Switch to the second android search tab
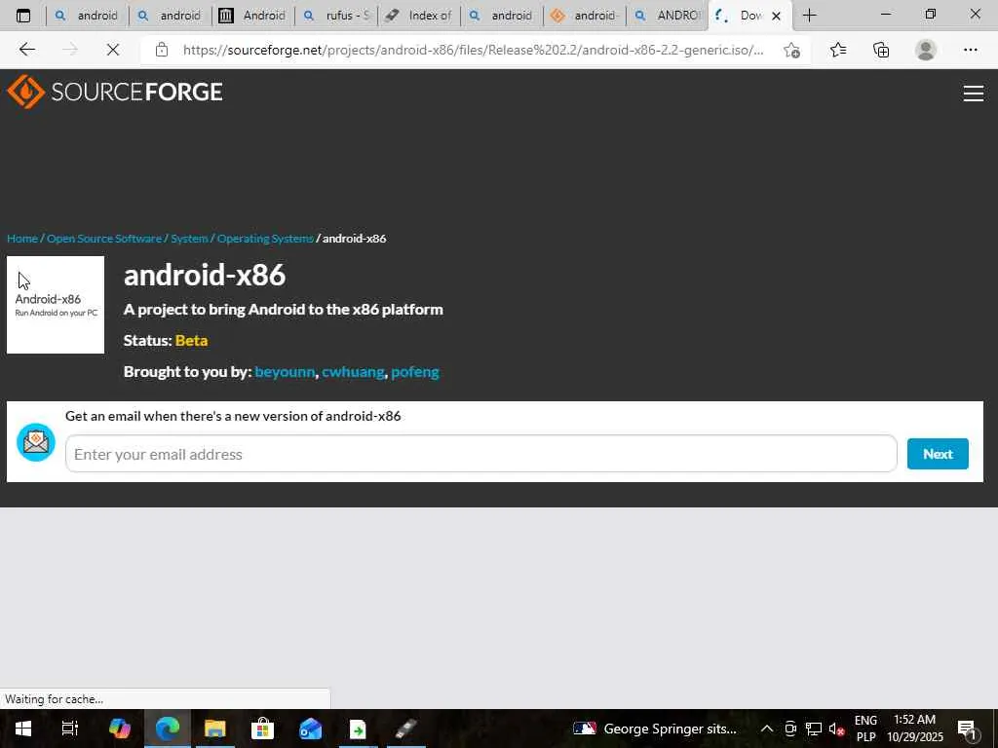The height and width of the screenshot is (748, 998). (171, 16)
